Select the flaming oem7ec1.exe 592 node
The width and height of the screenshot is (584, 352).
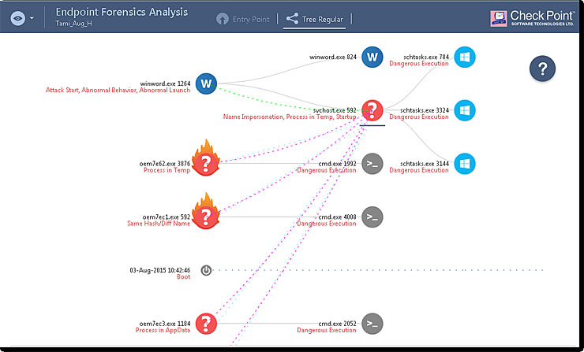coord(206,216)
